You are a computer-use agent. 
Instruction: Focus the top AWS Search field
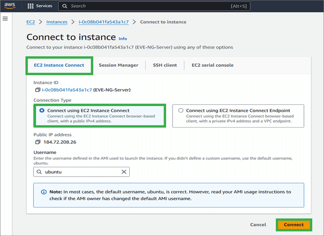154,6
